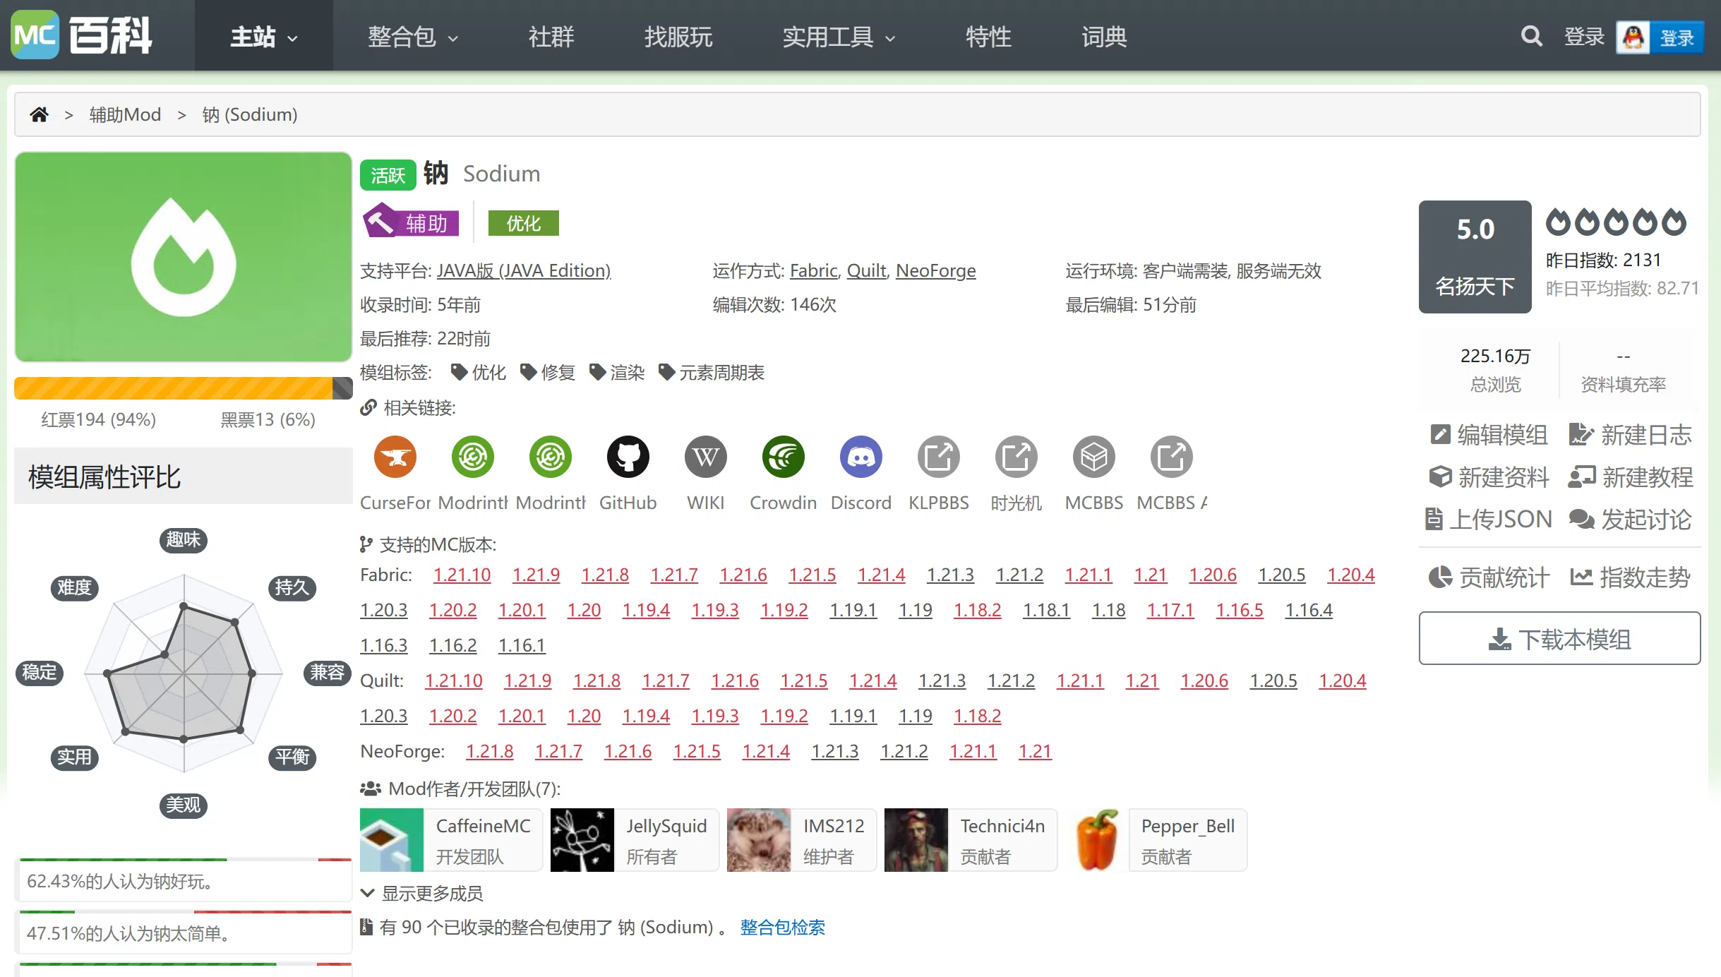Open the JellySquid author avatar
This screenshot has width=1721, height=977.
point(582,840)
